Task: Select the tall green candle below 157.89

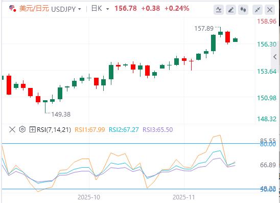Action: click(213, 44)
